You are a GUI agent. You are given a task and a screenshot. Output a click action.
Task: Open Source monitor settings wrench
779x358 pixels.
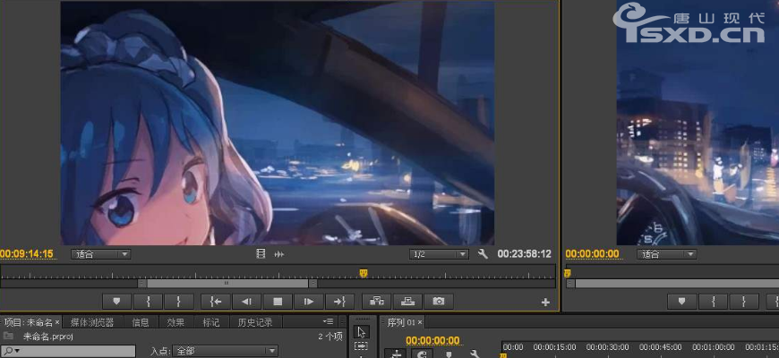(483, 254)
